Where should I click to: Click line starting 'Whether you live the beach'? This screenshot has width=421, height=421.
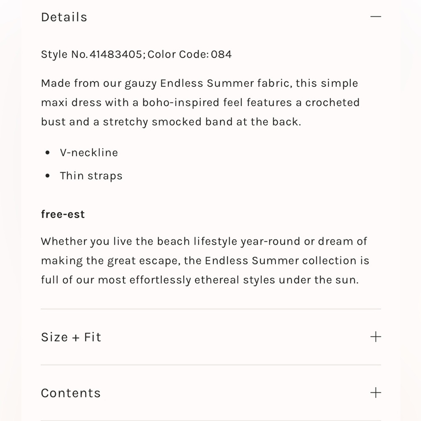(x=204, y=242)
